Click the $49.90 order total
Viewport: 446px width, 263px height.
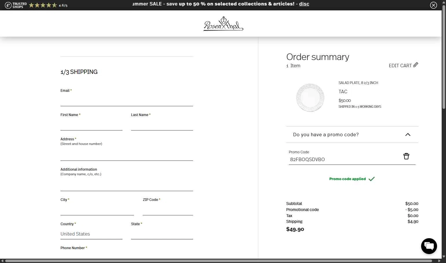(295, 229)
